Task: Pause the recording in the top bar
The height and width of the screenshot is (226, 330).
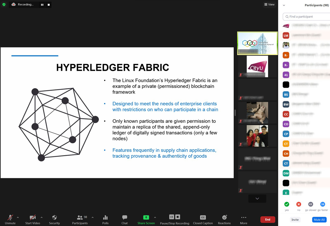Action: click(42, 5)
